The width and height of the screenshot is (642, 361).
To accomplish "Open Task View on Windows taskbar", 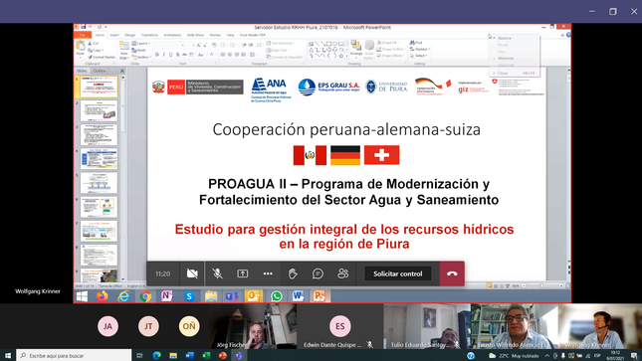I will [139, 356].
